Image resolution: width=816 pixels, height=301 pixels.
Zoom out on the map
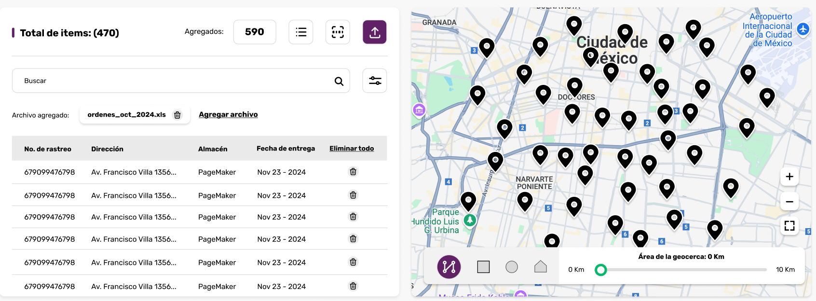click(x=789, y=202)
